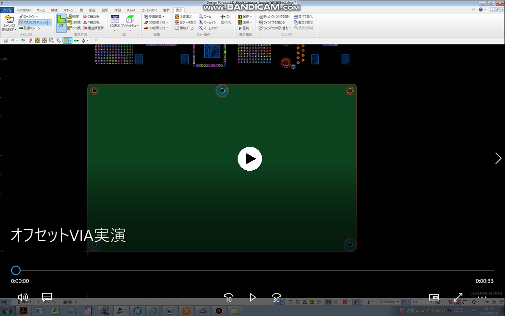Select 270度 display rotation
The image size is (505, 316).
[x=74, y=28]
